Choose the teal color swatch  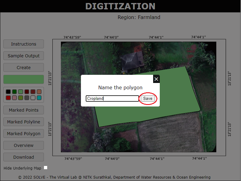pyautogui.click(x=39, y=98)
